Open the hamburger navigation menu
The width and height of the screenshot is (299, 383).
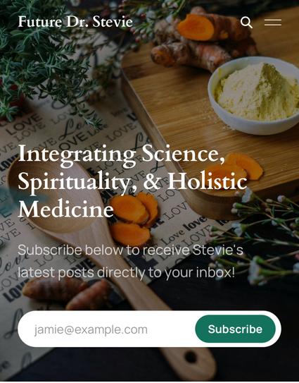[273, 23]
